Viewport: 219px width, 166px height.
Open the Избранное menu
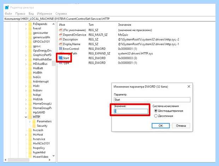click(x=45, y=13)
